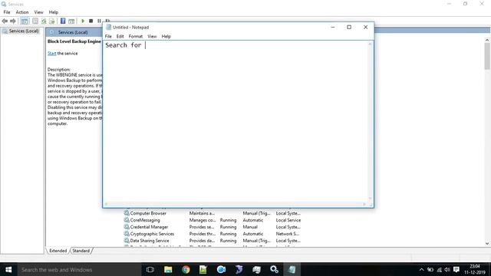Show hidden tray icons chevron
Screen dimensions: 491x276
coord(421,270)
